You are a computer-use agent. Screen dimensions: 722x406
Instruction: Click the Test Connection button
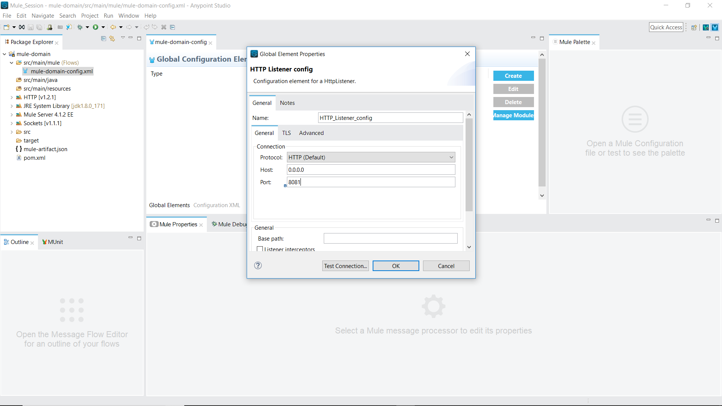[x=345, y=266]
